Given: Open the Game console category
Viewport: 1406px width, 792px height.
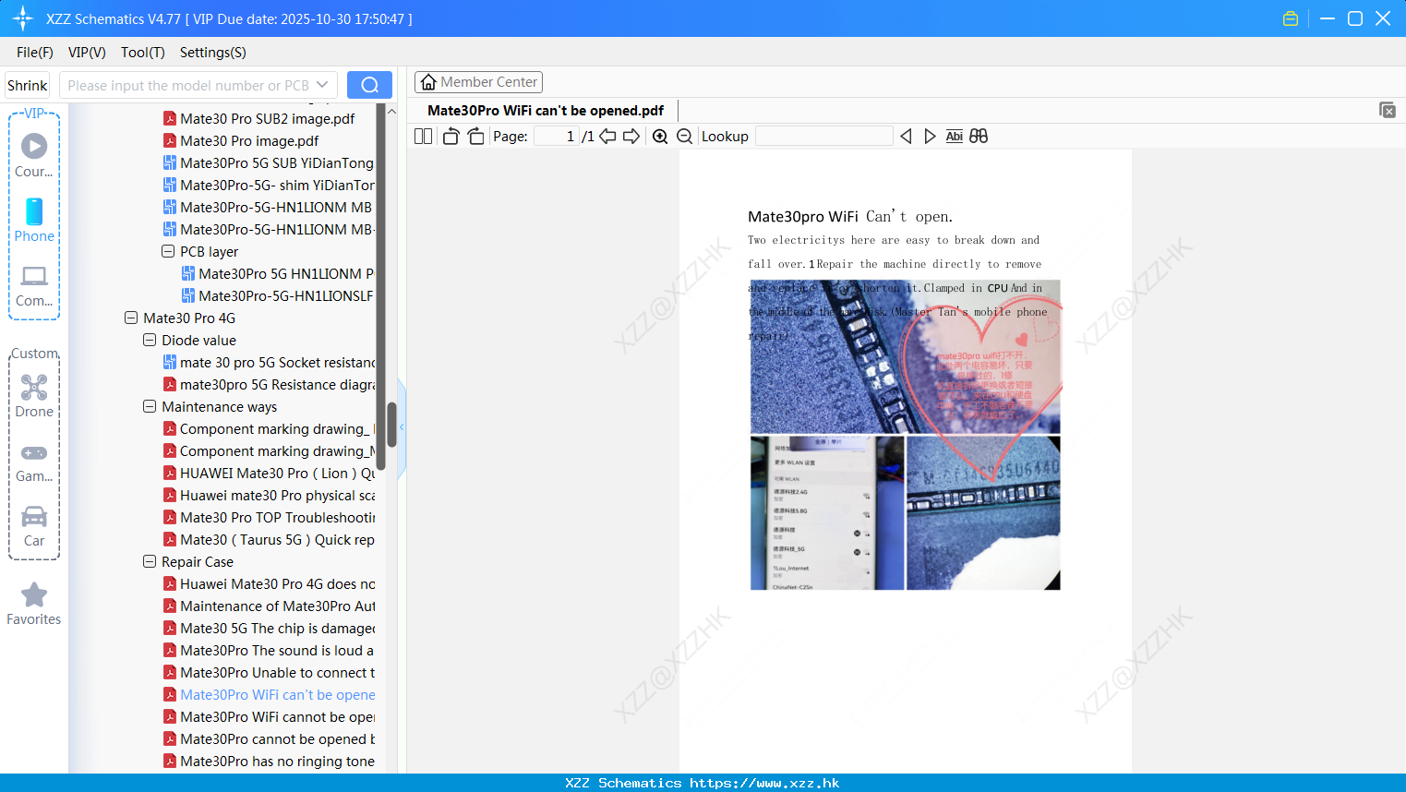Looking at the screenshot, I should [34, 462].
